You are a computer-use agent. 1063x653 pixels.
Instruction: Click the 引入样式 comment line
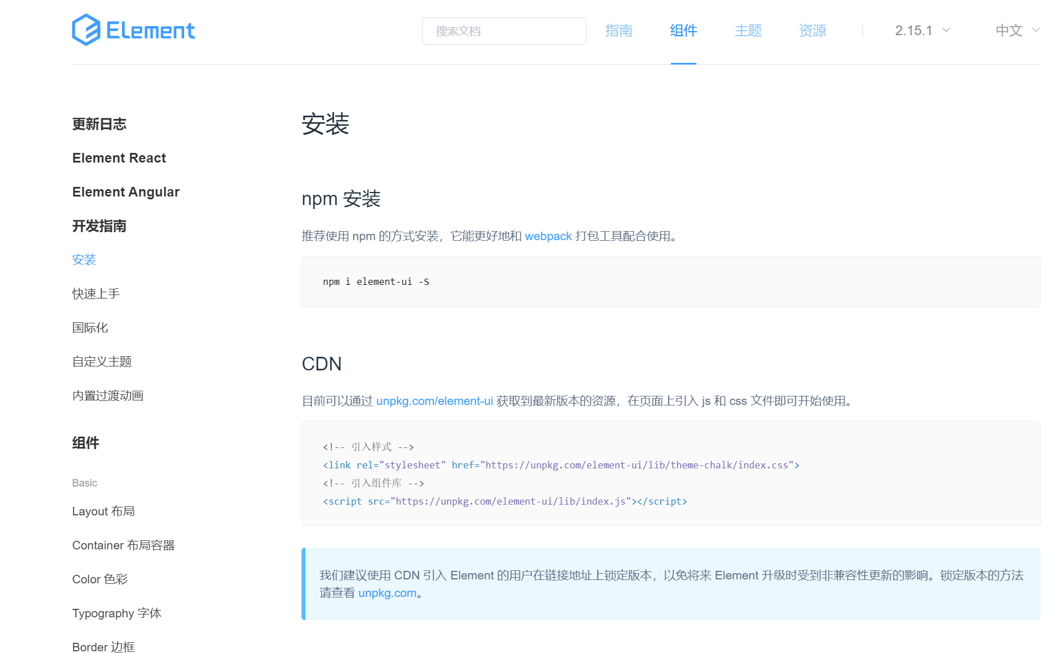point(368,447)
